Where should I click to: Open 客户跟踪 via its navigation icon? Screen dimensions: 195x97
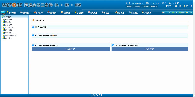click(21, 12)
